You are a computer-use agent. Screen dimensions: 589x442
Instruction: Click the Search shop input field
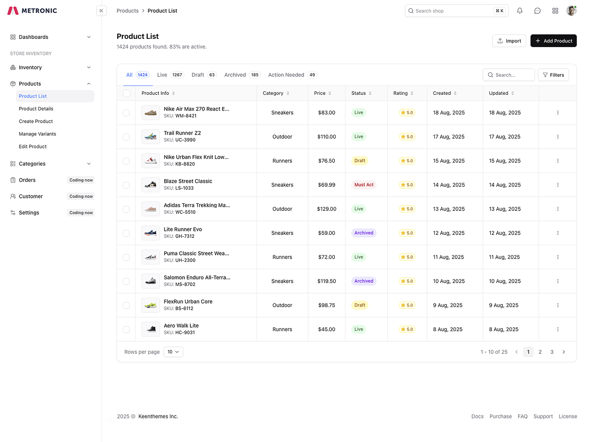452,11
